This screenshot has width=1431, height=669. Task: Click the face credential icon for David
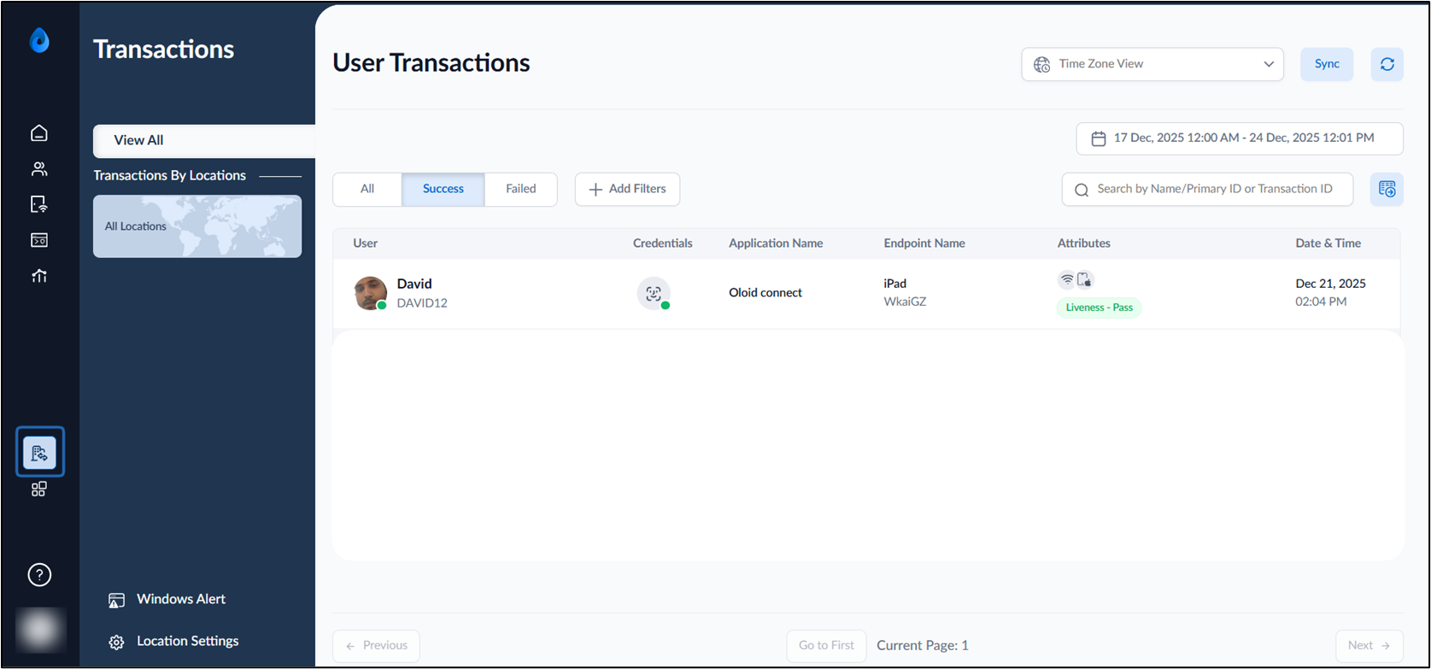coord(654,294)
